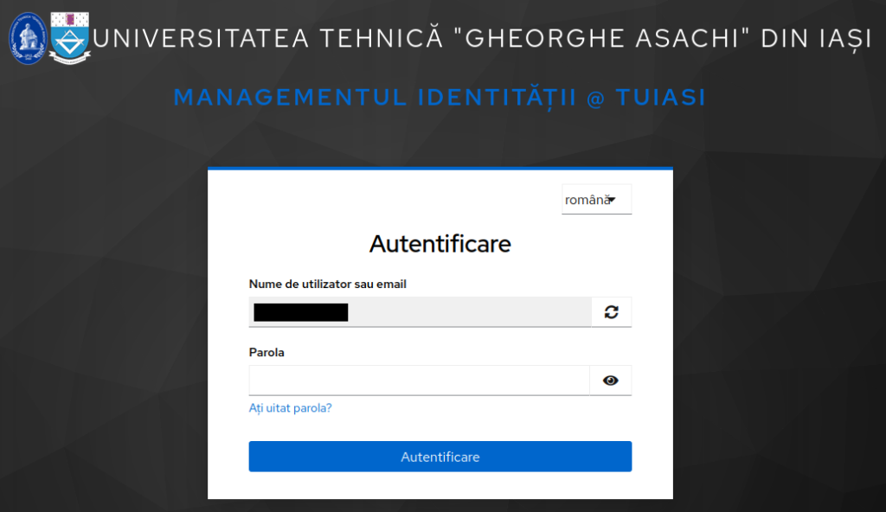Click the blue top border of login card
The image size is (886, 512).
(x=440, y=168)
